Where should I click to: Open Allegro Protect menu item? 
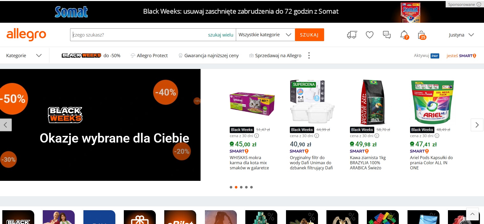(149, 55)
